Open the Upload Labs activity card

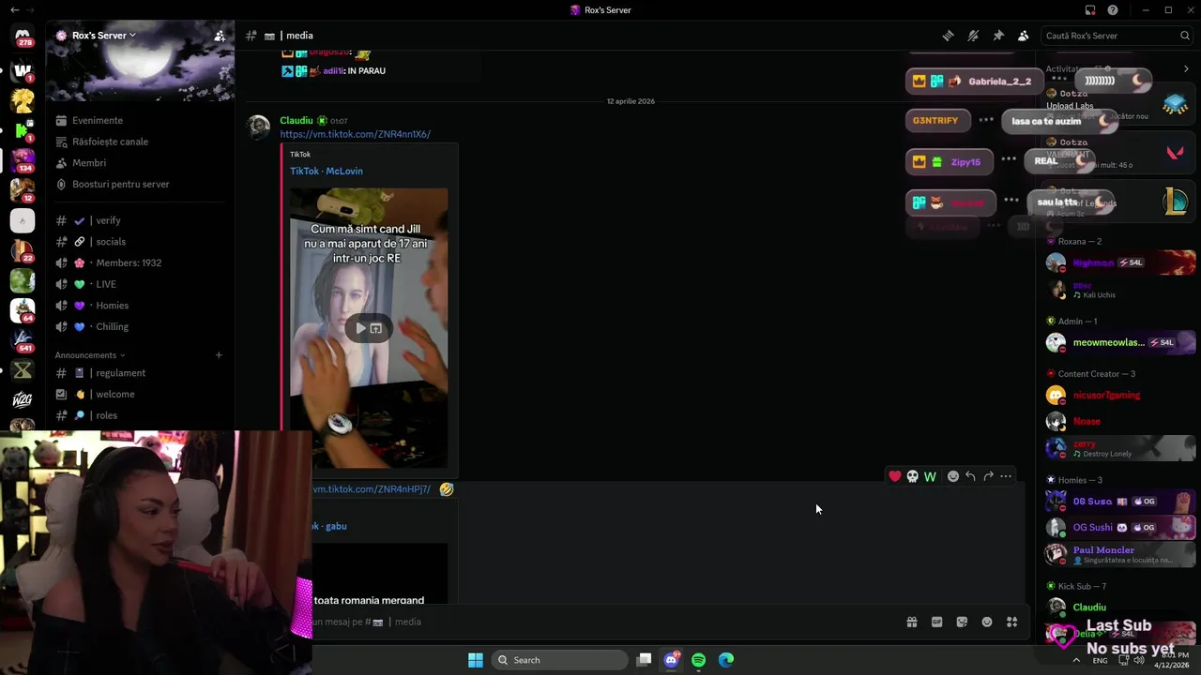1118,104
